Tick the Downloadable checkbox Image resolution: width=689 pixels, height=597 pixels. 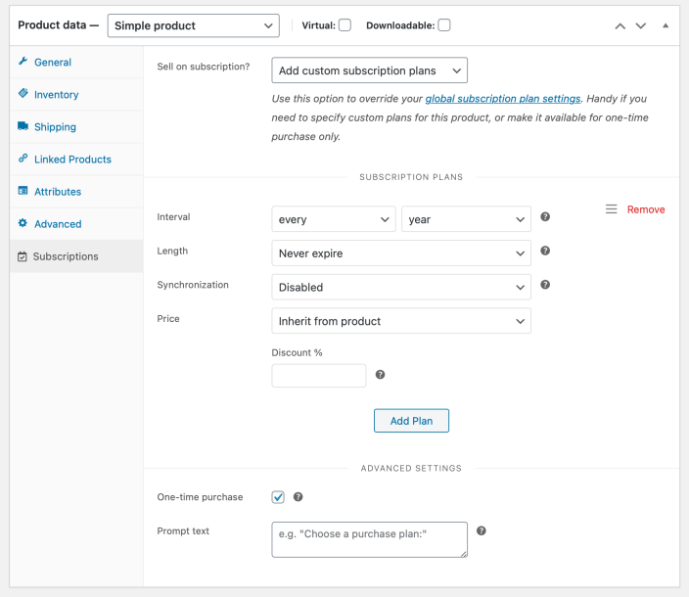pos(443,25)
